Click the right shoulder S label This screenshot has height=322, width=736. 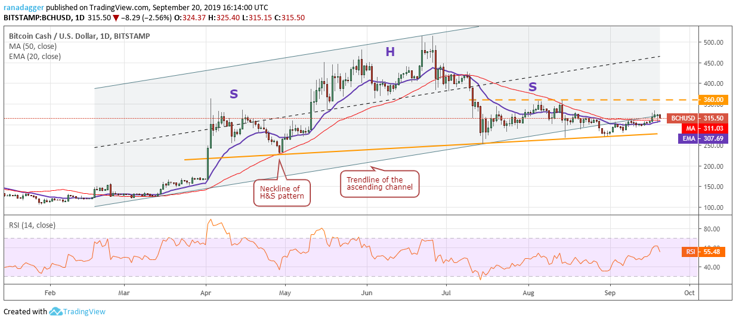[x=533, y=87]
